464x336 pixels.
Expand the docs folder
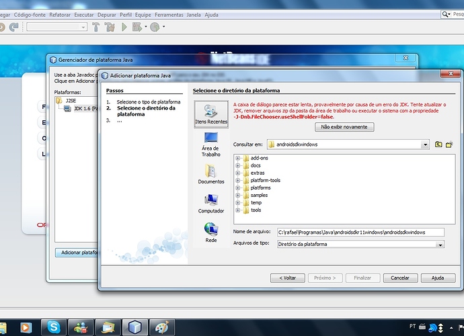click(237, 165)
